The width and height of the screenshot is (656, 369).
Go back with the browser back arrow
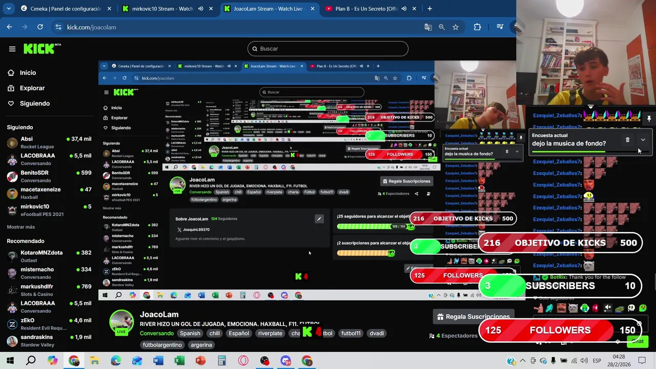coord(9,27)
